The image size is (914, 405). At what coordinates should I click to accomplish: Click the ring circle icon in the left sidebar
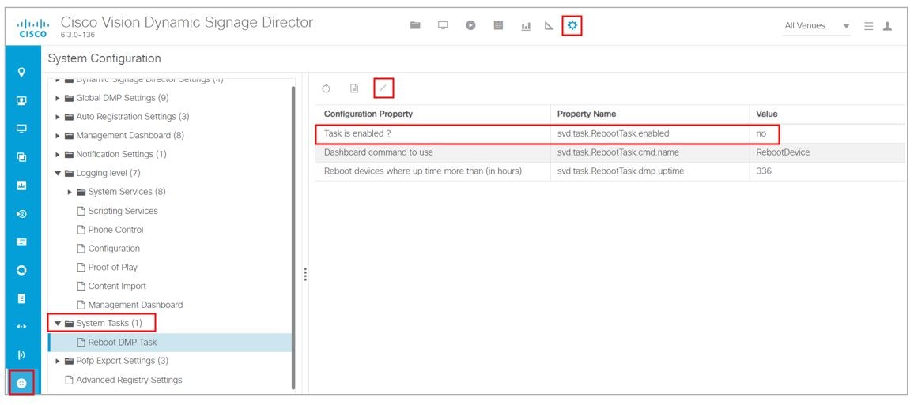pyautogui.click(x=22, y=271)
